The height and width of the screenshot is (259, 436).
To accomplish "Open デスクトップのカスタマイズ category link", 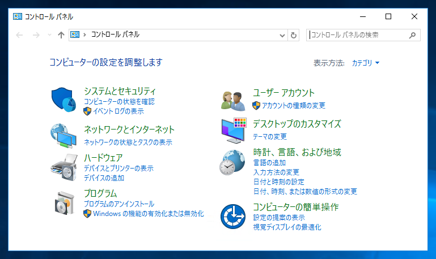I will [297, 124].
